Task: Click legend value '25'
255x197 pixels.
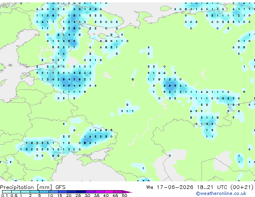Action: [x=78, y=195]
